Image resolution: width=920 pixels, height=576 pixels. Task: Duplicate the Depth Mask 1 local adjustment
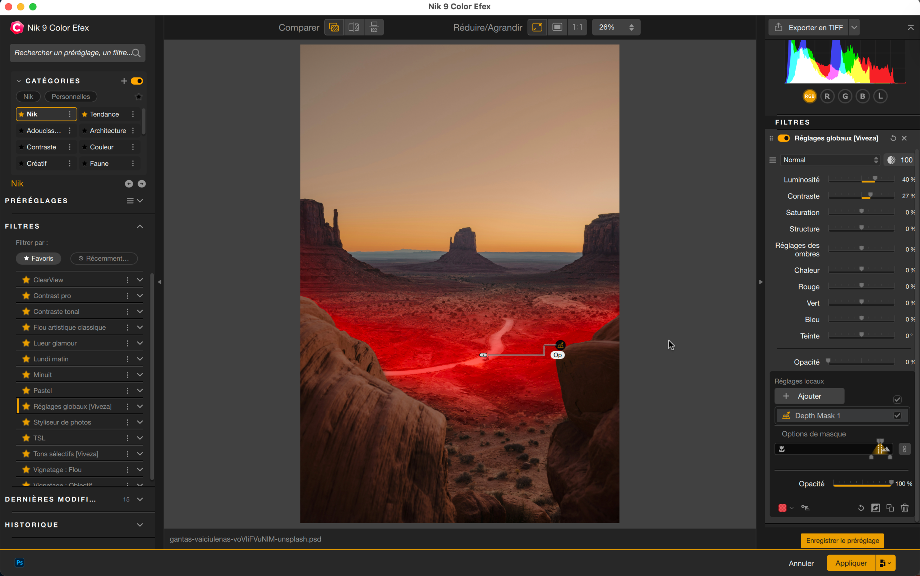(x=890, y=508)
